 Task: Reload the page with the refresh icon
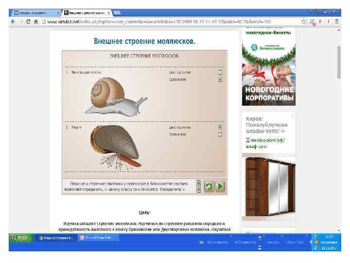point(28,22)
